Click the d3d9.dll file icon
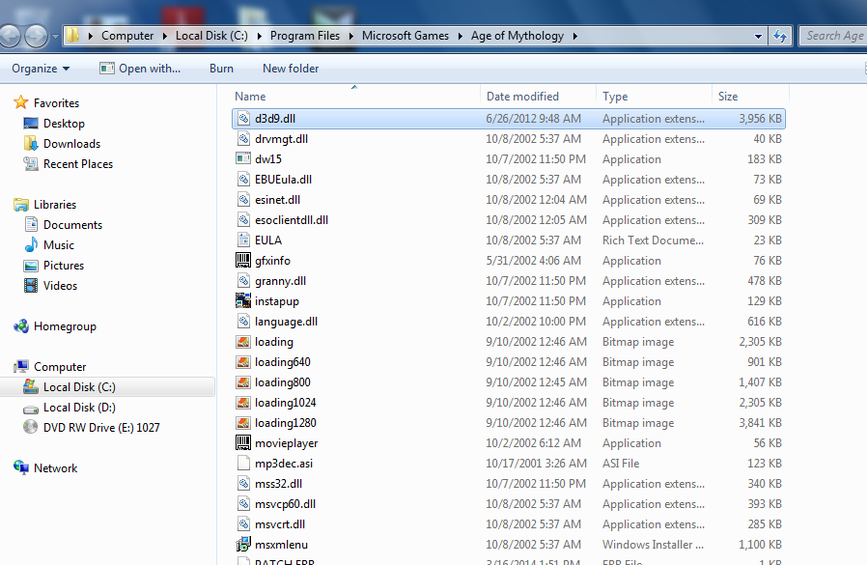Viewport: 867px width, 565px height. [243, 119]
